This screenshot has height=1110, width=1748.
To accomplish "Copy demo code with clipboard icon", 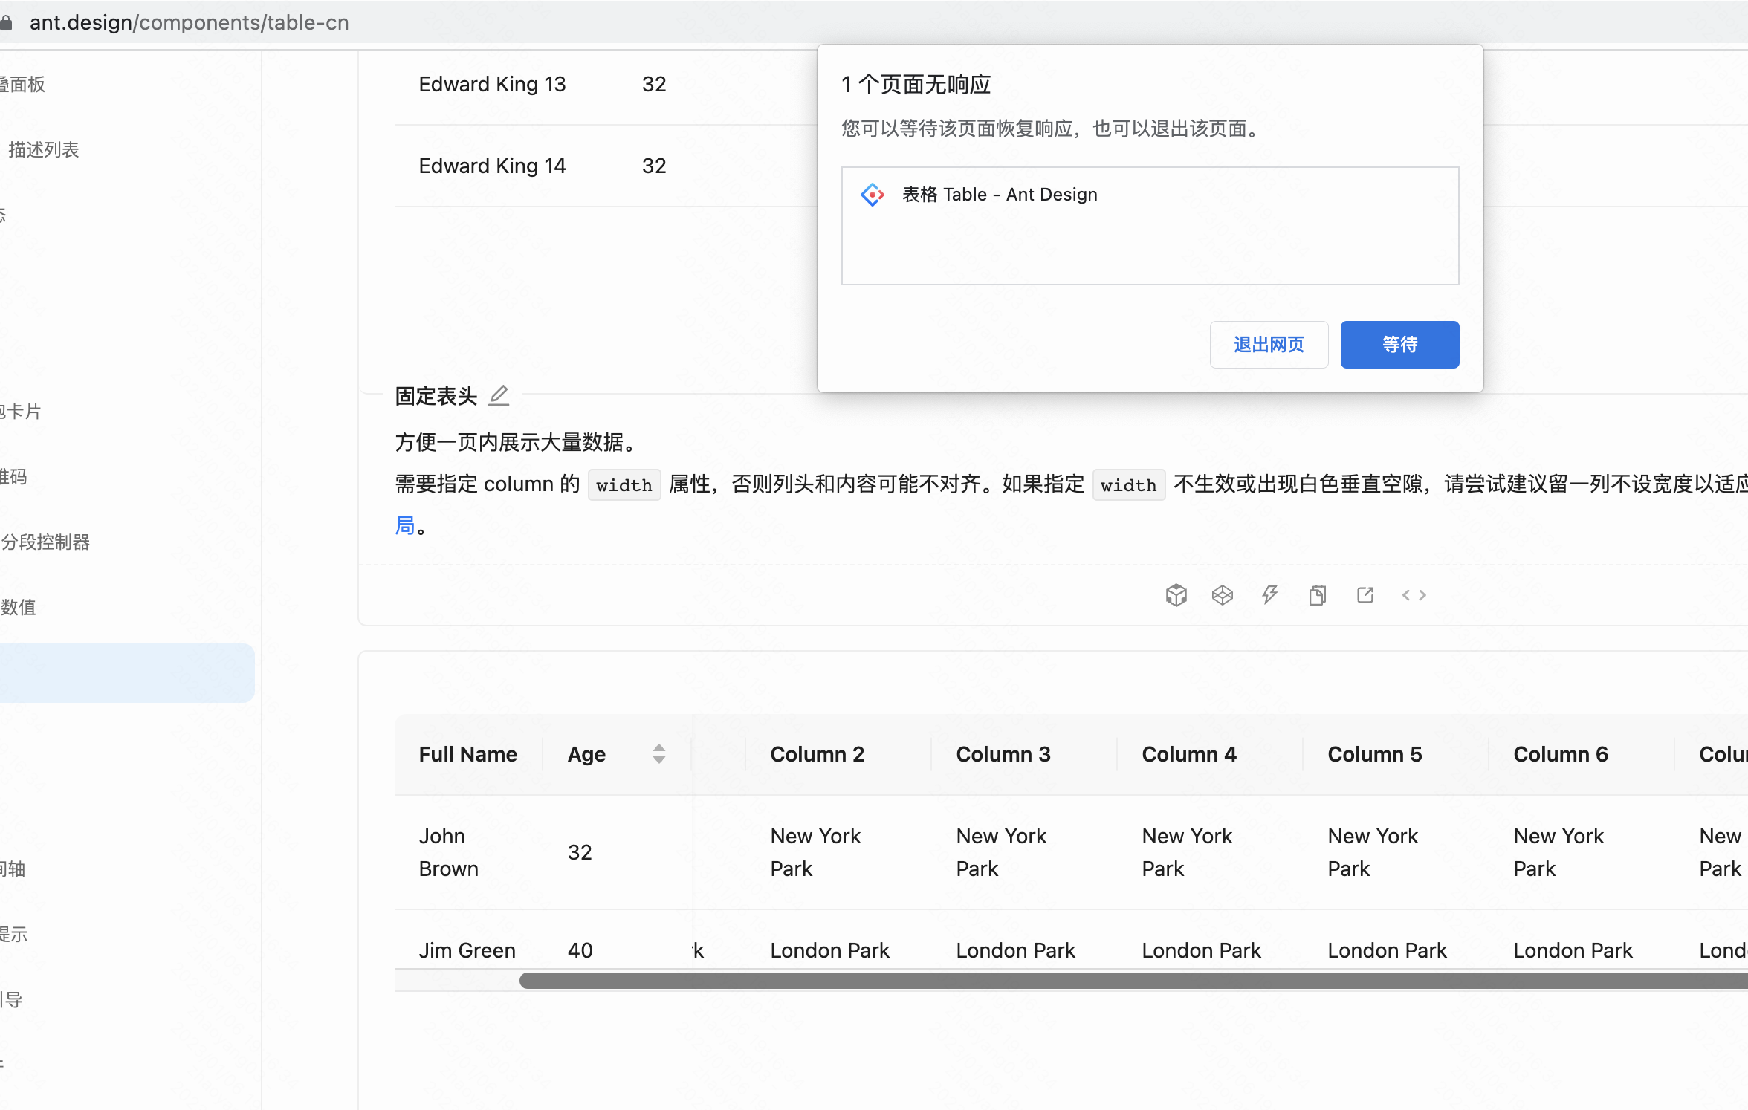I will (x=1317, y=595).
